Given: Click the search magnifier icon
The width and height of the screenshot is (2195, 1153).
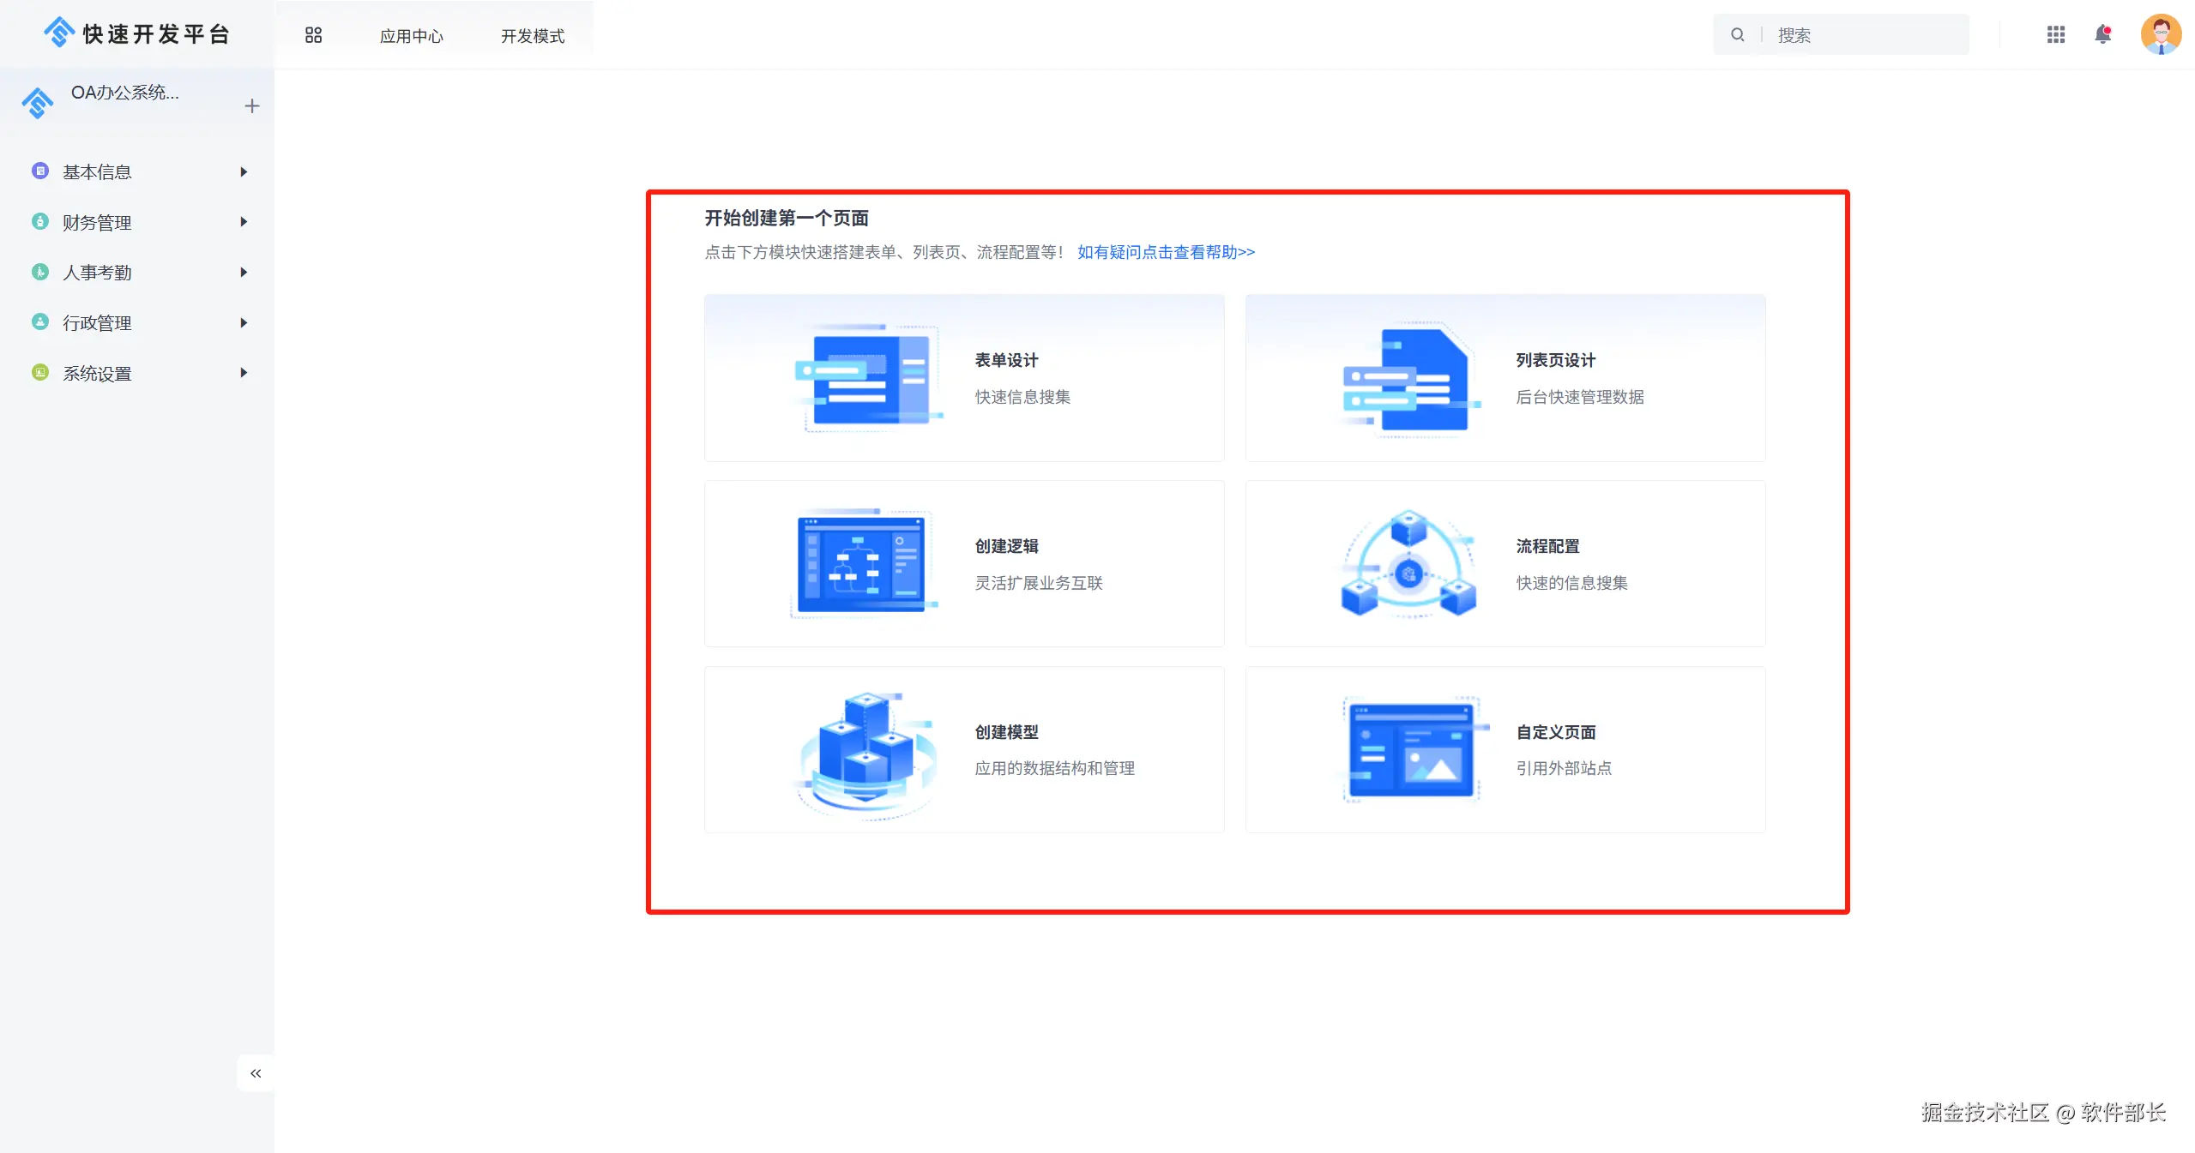Looking at the screenshot, I should (1737, 35).
